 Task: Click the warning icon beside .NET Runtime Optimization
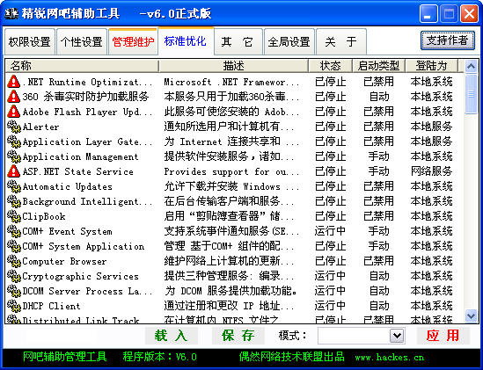coord(13,82)
